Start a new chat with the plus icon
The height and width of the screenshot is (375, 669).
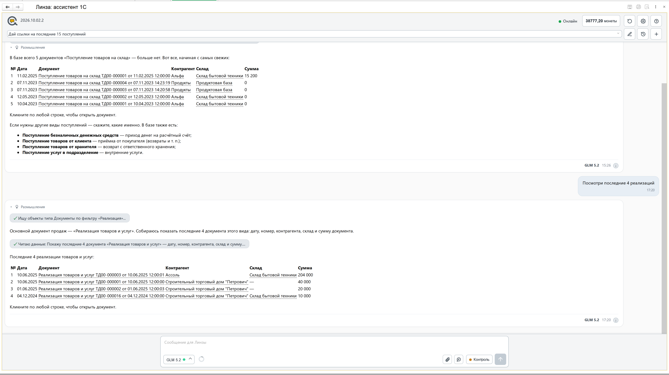coord(656,34)
